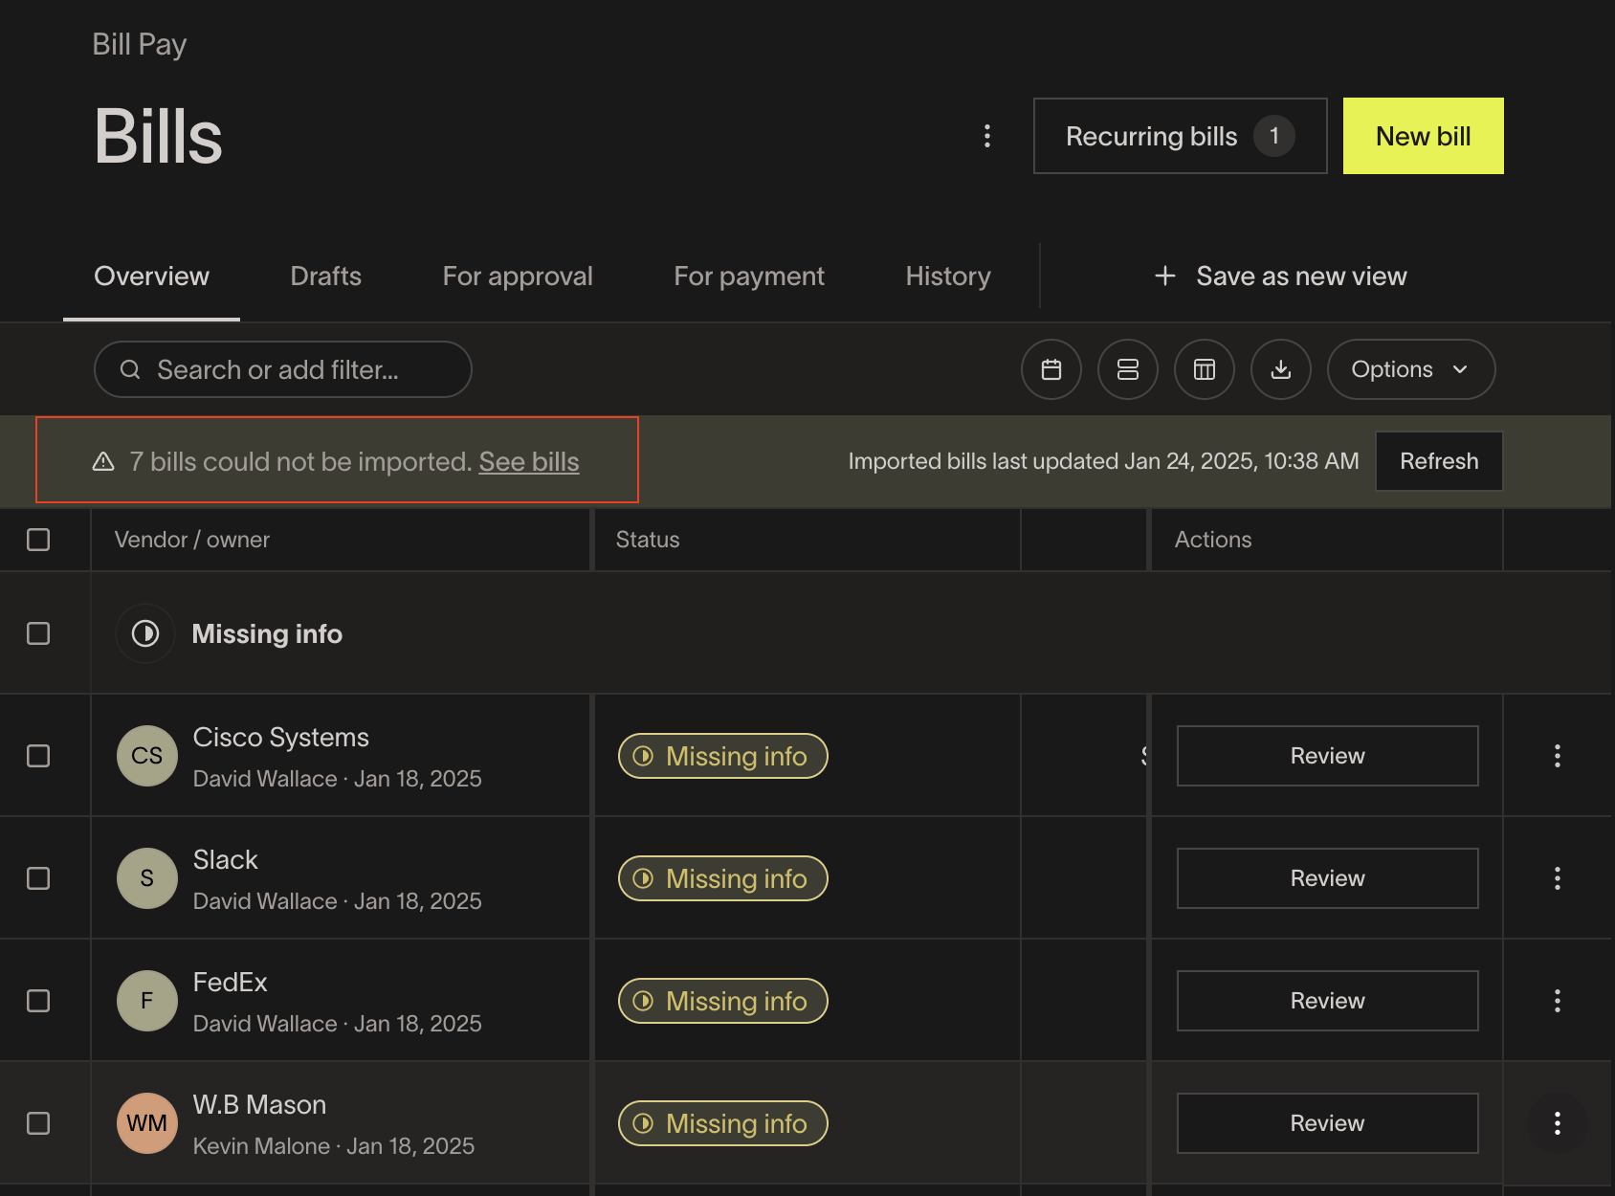Click the calendar view icon
The image size is (1615, 1196).
1051,369
